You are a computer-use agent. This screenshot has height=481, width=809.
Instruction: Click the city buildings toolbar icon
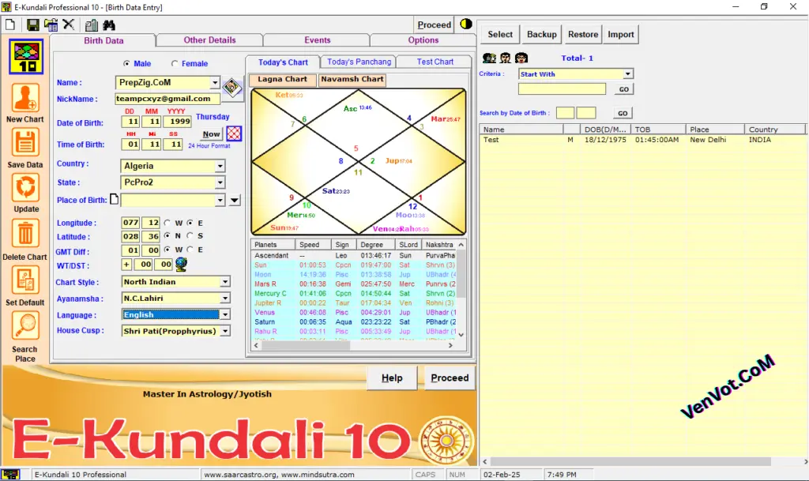(92, 24)
